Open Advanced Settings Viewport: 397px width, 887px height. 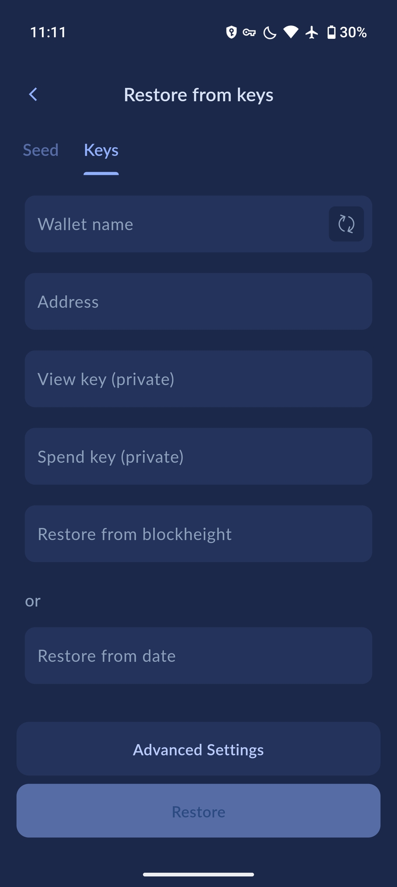[198, 749]
